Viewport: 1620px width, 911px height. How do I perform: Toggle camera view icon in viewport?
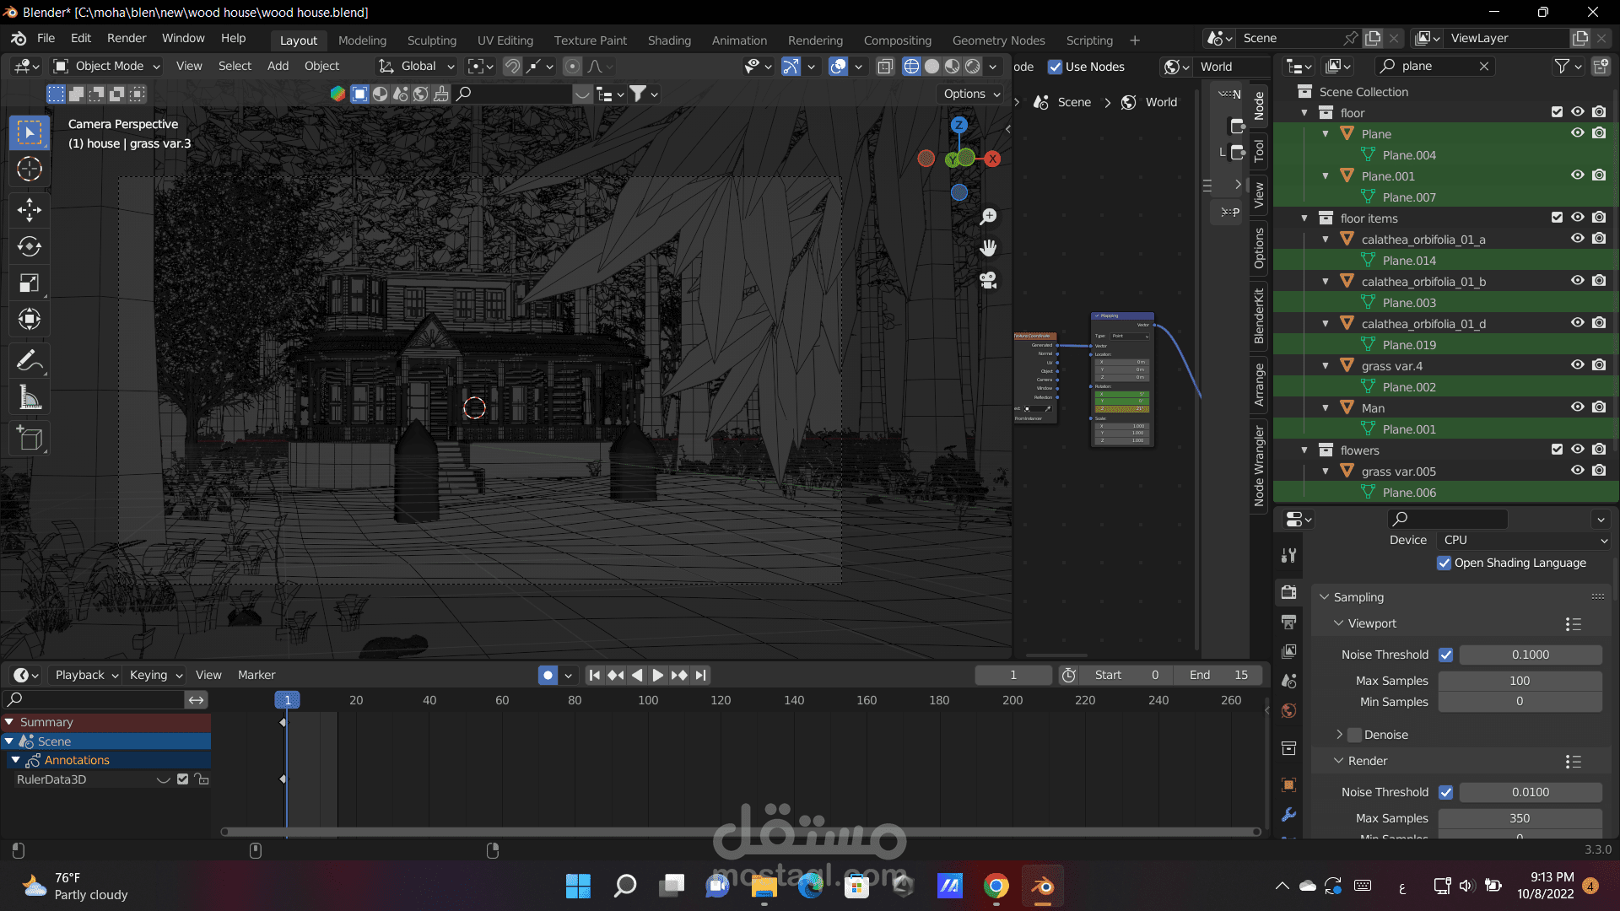[988, 280]
